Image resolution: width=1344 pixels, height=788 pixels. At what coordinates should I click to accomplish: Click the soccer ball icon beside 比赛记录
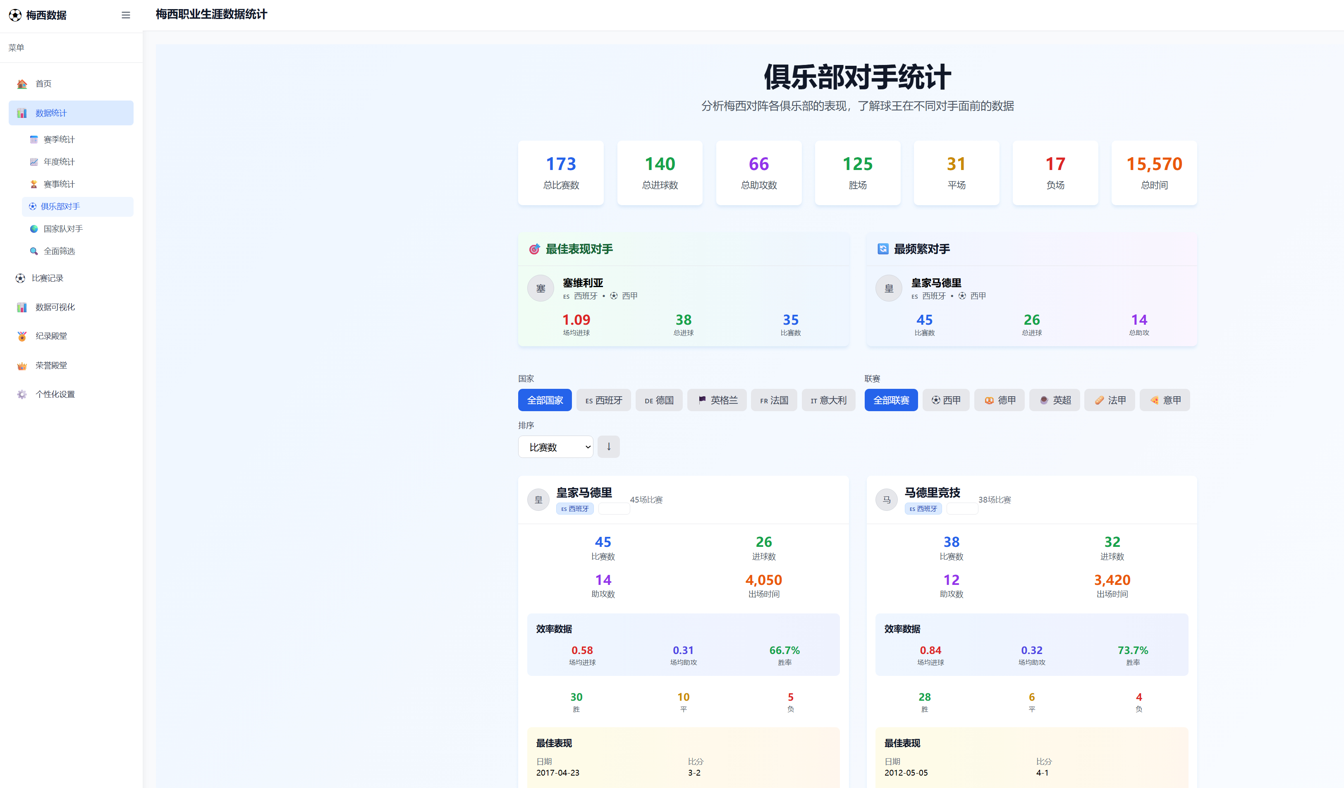click(20, 278)
